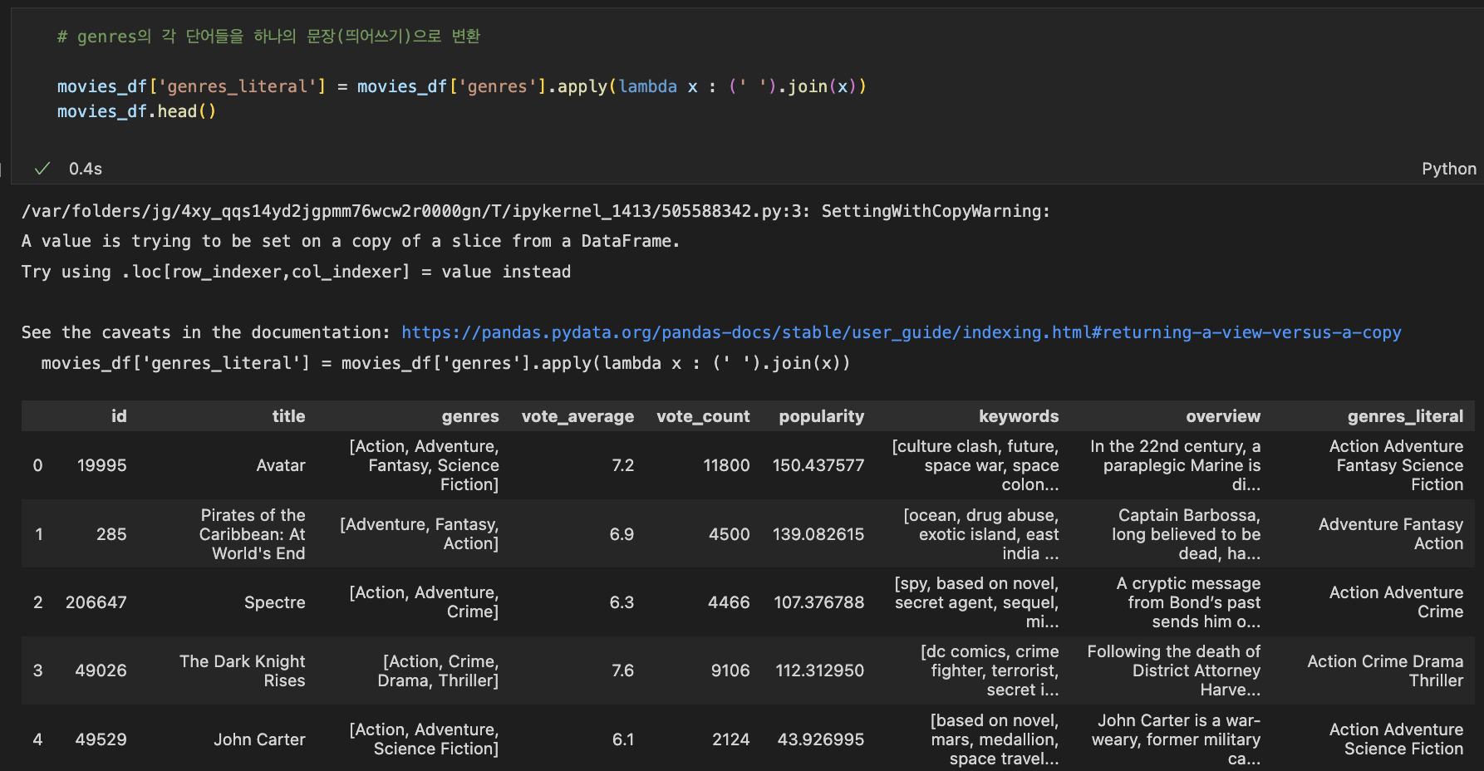The width and height of the screenshot is (1484, 771).
Task: Click the popularity value 107.376788
Action: pyautogui.click(x=819, y=602)
